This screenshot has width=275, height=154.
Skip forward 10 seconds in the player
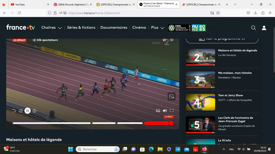[x=35, y=111]
